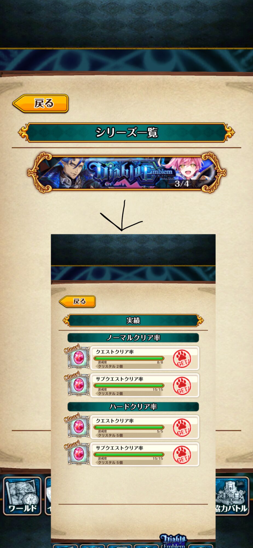Select the 実績 header bar

pyautogui.click(x=133, y=320)
